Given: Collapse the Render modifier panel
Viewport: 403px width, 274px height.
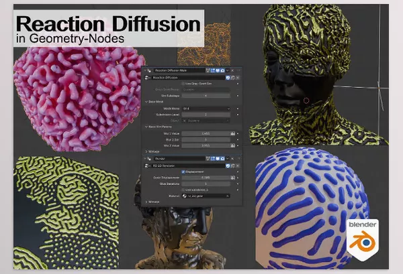Looking at the screenshot, I should [144, 159].
